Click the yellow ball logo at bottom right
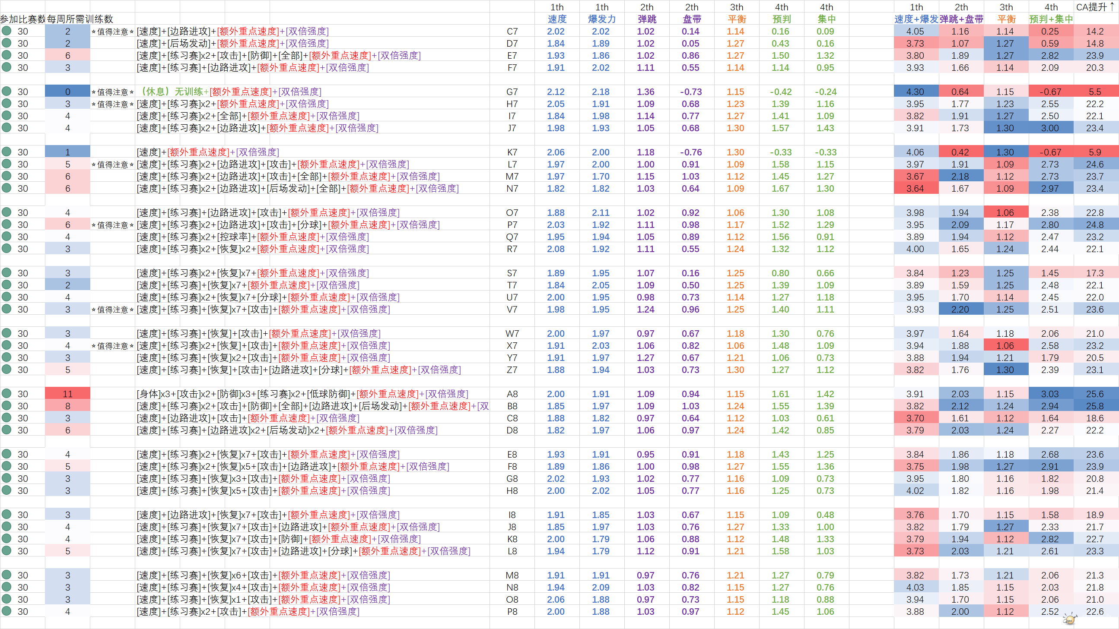Image resolution: width=1119 pixels, height=629 pixels. [x=1069, y=619]
